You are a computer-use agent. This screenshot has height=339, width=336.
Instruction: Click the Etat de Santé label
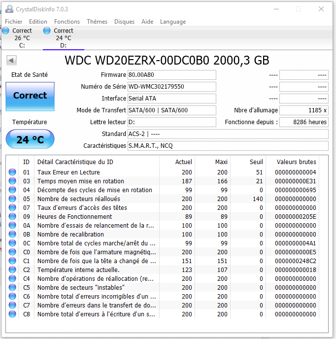click(30, 75)
